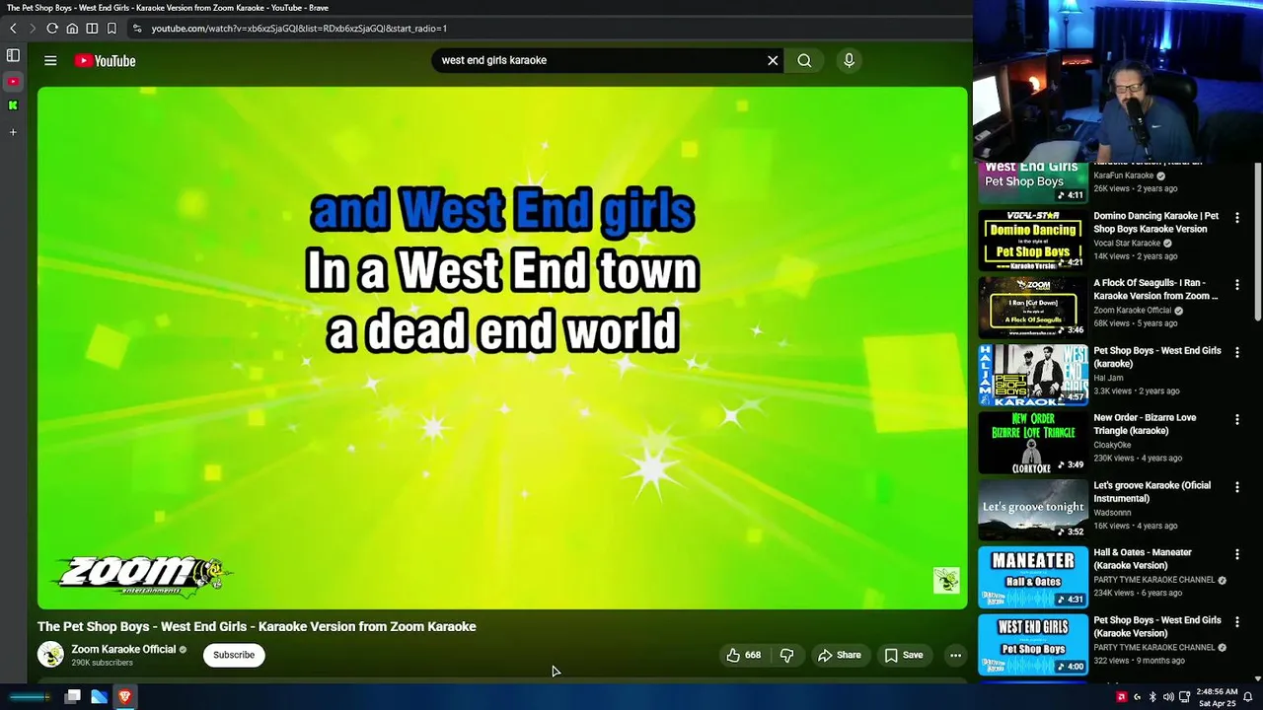Toggle Brave split view icon in toolbar
The image size is (1263, 710).
92,29
